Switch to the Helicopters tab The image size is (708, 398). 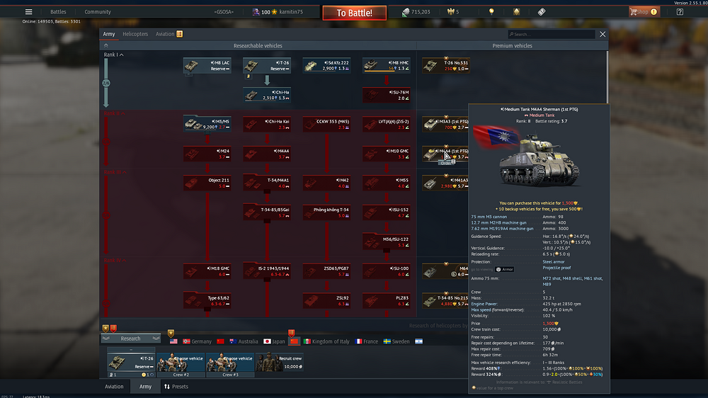(135, 34)
